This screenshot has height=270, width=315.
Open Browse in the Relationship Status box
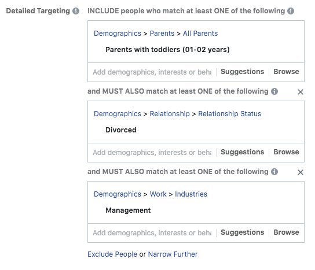[286, 152]
